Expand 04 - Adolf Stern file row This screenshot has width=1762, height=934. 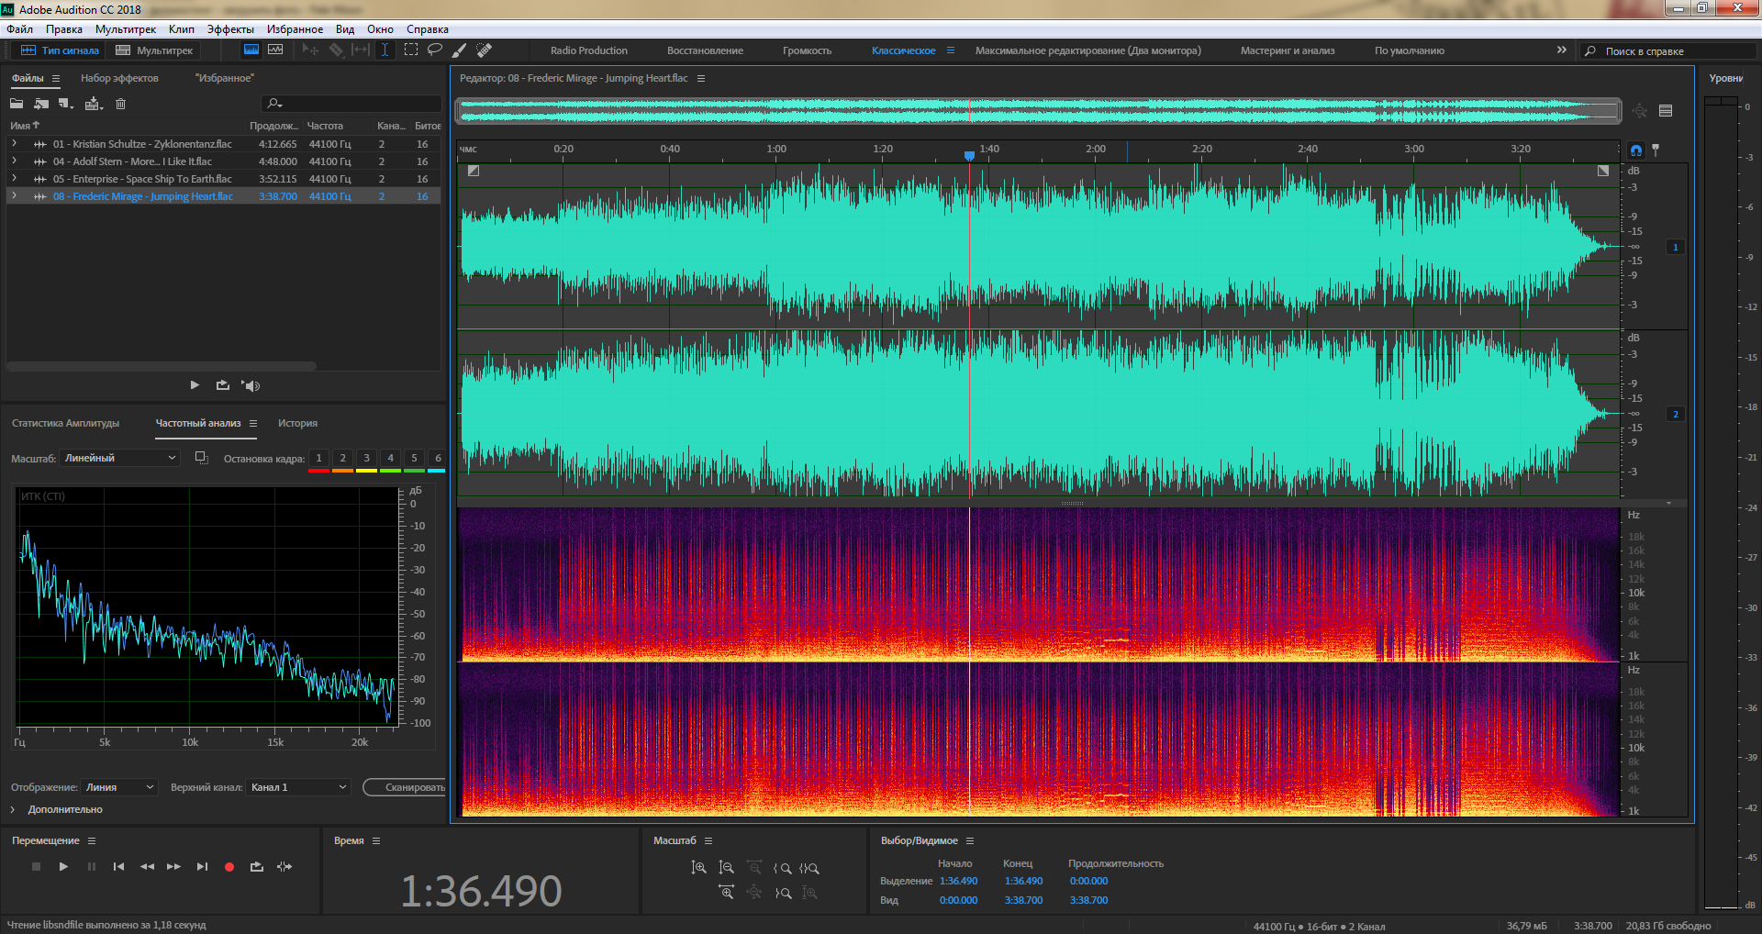[14, 161]
